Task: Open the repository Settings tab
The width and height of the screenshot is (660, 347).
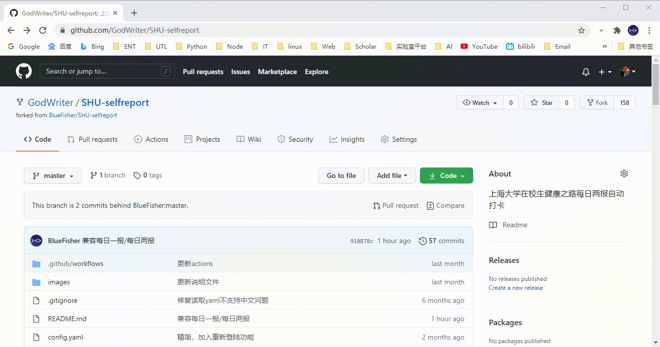Action: pyautogui.click(x=399, y=139)
